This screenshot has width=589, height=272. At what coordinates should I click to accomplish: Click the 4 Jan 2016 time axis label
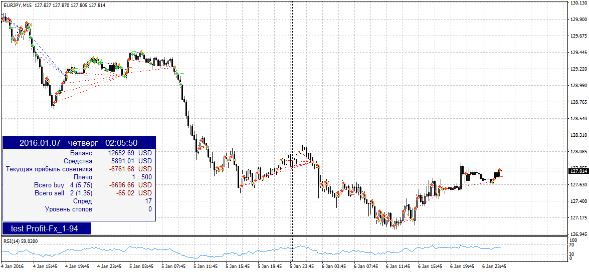pos(13,266)
